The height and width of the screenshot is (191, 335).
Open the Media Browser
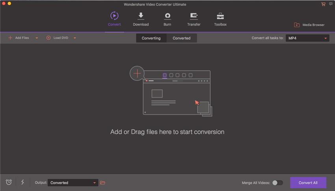coord(309,25)
